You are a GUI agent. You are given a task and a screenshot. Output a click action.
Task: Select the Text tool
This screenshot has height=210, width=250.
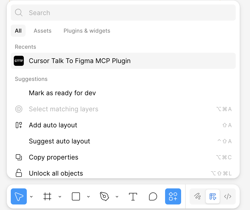click(x=133, y=196)
